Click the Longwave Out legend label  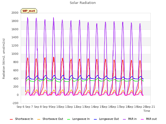pos(109,119)
